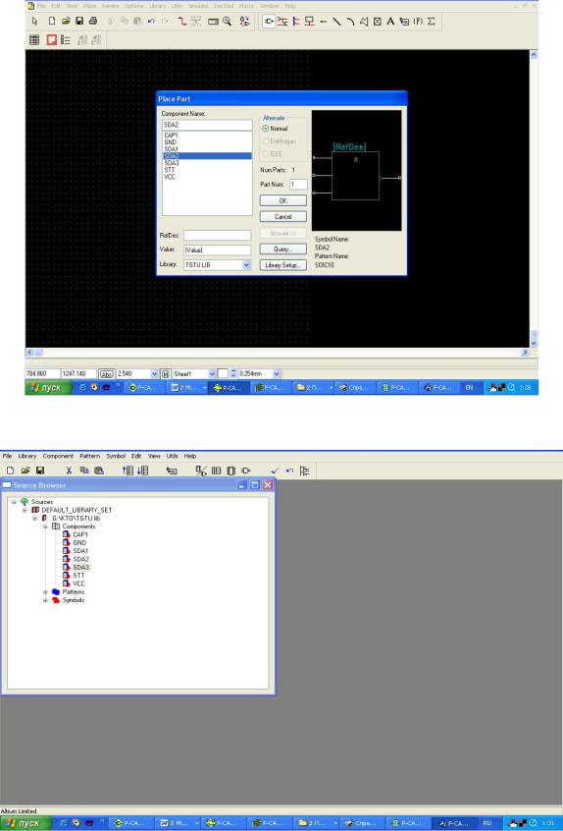Select the DeMorgan alternate radio button
The width and height of the screenshot is (563, 831).
(266, 141)
